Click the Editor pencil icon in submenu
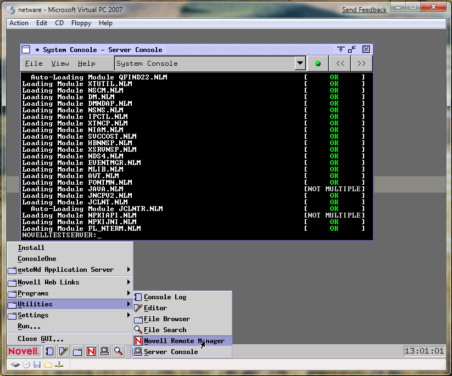 [138, 308]
